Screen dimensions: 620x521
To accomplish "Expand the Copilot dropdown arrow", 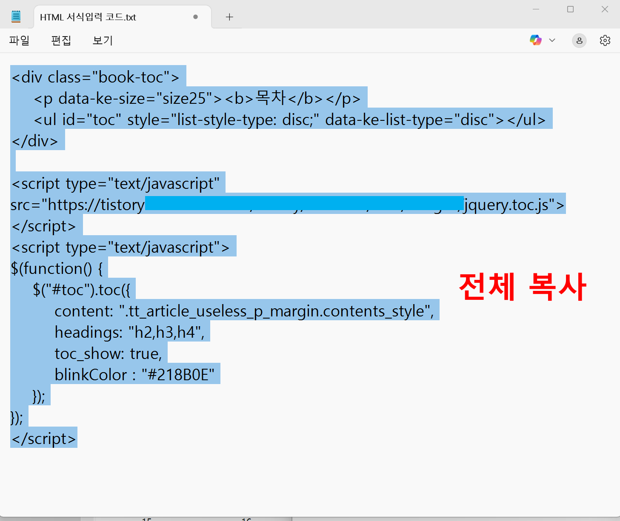I will coord(552,40).
